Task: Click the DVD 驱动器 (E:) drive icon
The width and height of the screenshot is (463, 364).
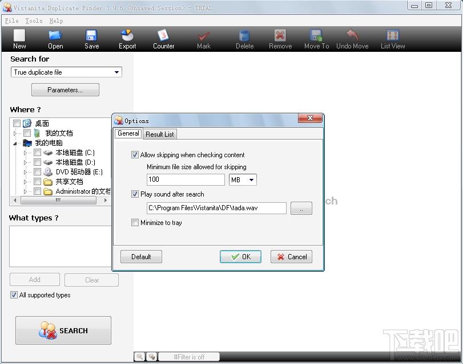Action: pyautogui.click(x=47, y=172)
